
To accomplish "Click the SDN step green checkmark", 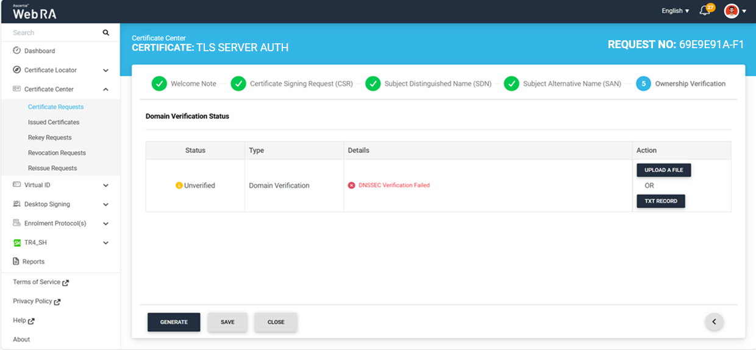I will click(373, 84).
